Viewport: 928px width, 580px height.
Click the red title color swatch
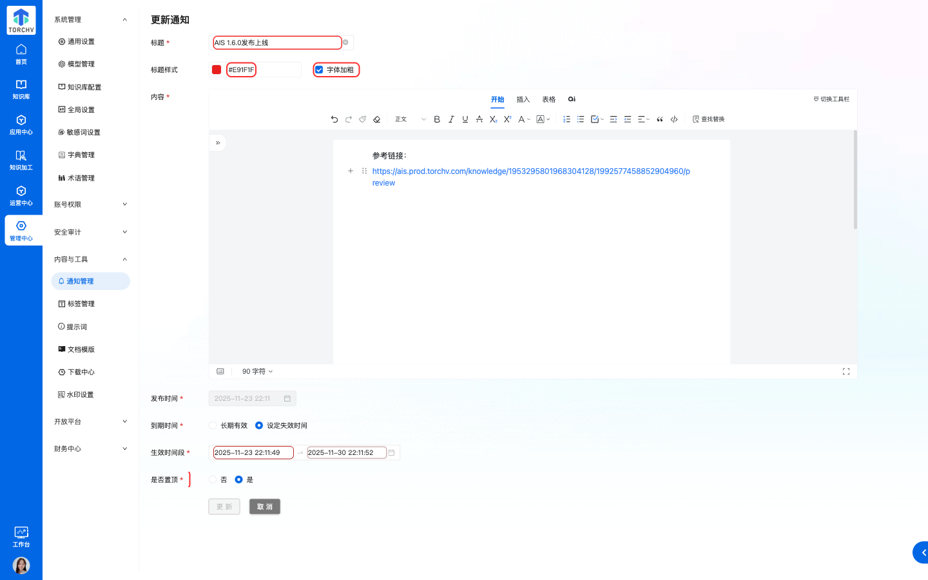(x=217, y=69)
